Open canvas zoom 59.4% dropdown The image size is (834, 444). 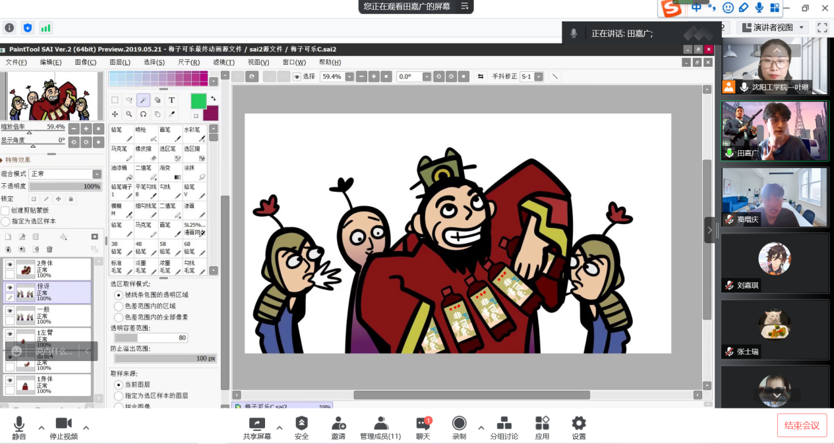click(x=349, y=76)
